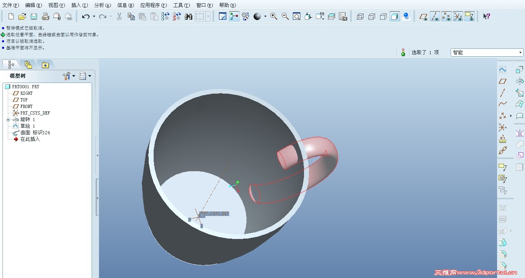Click the context-sensitive help icon
Viewport: 525px width, 278px height.
(486, 16)
